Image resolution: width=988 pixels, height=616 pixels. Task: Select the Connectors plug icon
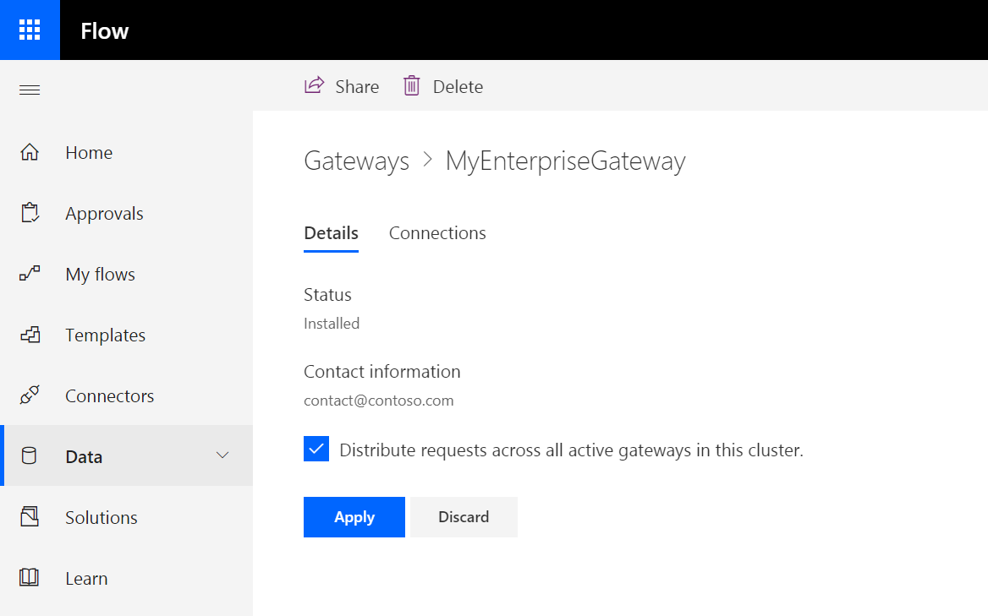coord(30,395)
